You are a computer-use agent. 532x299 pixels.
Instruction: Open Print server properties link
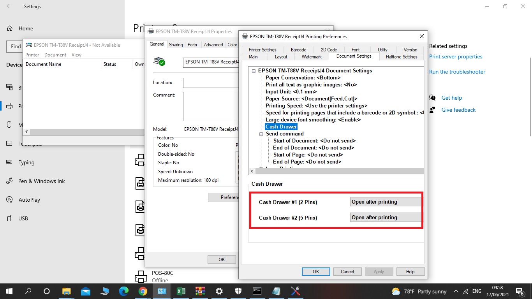point(456,56)
